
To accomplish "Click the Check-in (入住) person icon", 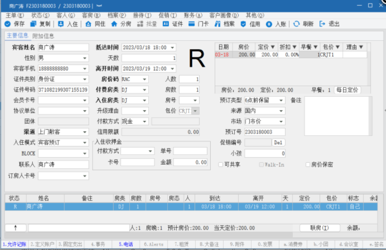I will click(61, 24).
